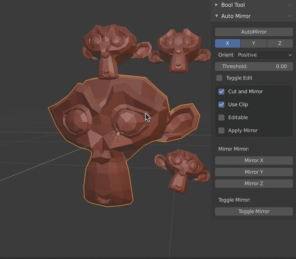The image size is (296, 259).
Task: Click the Mirror Z button
Action: [254, 184]
